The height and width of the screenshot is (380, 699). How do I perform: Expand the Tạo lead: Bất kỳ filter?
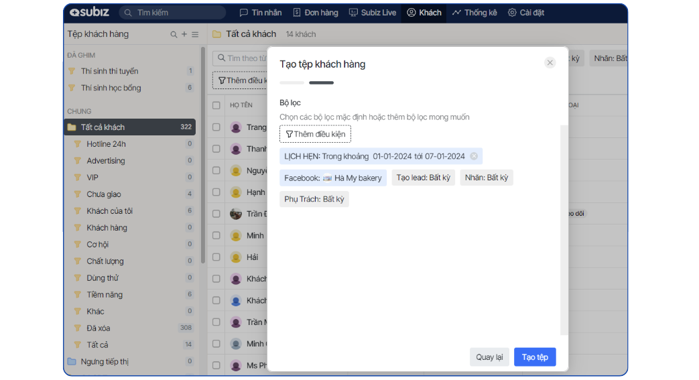[x=423, y=178]
